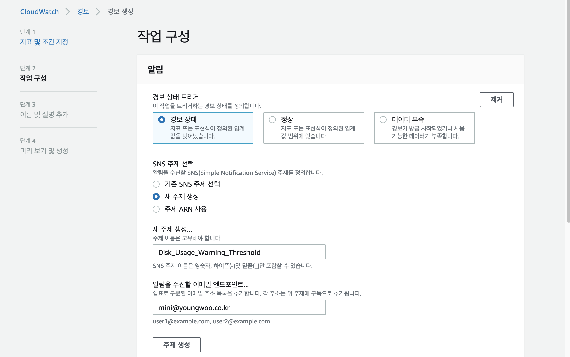Choose 주제 ARN 사용 radio option
The height and width of the screenshot is (357, 570).
(156, 209)
